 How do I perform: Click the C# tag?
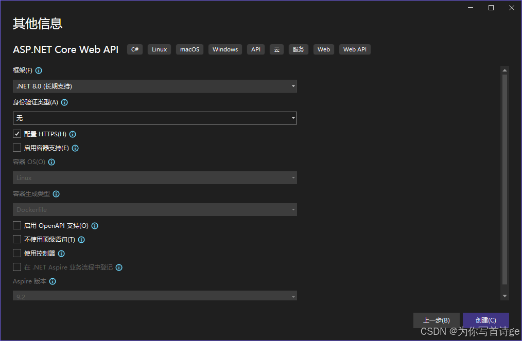coord(135,49)
